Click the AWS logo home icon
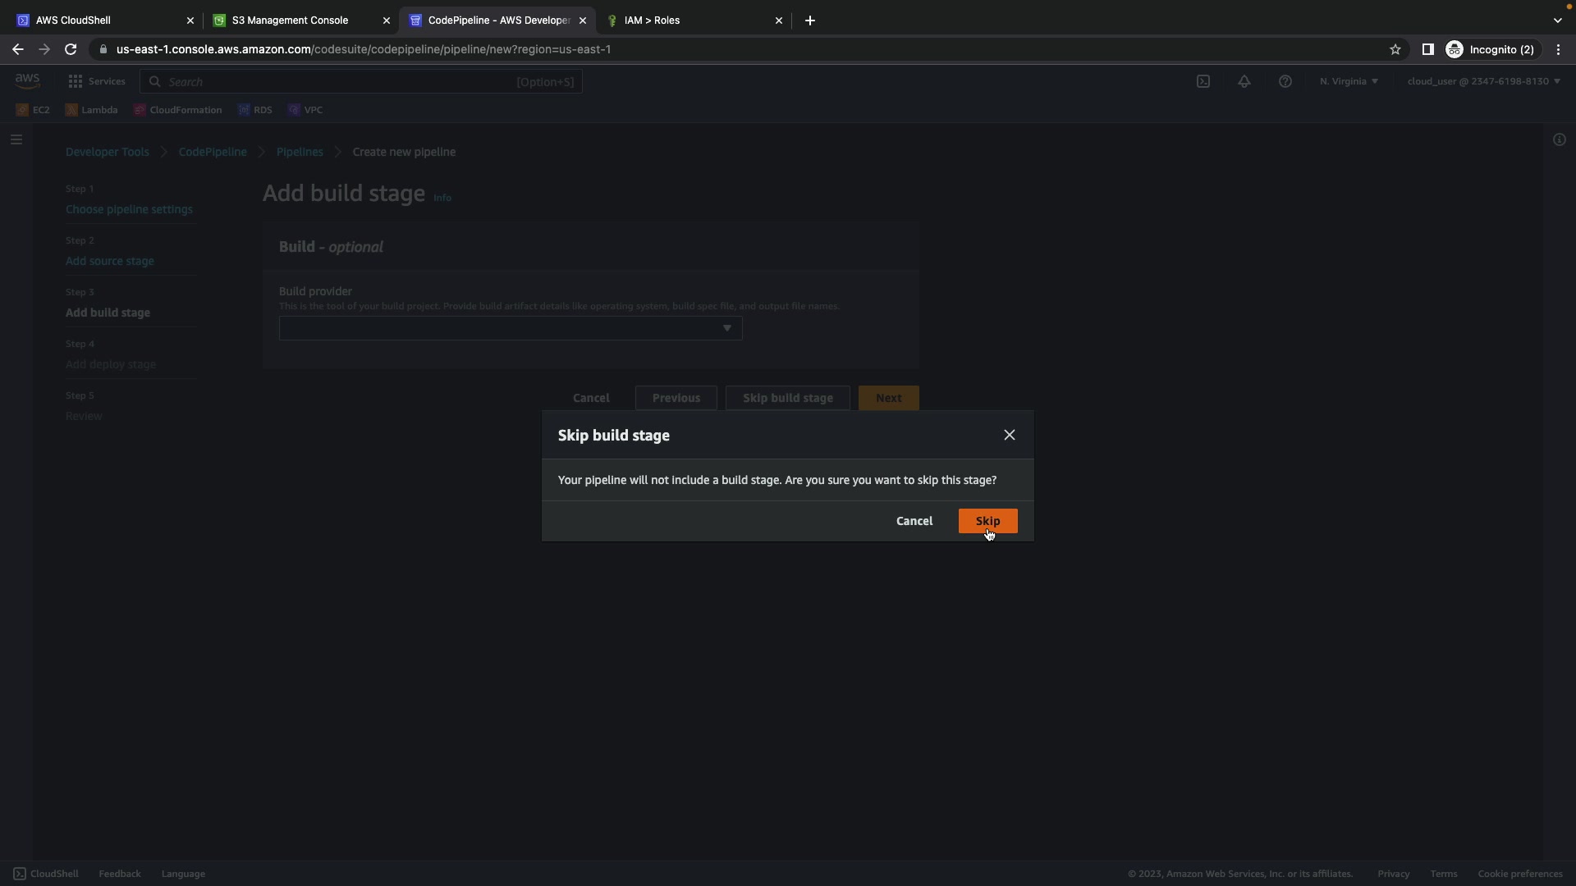 pos(27,80)
